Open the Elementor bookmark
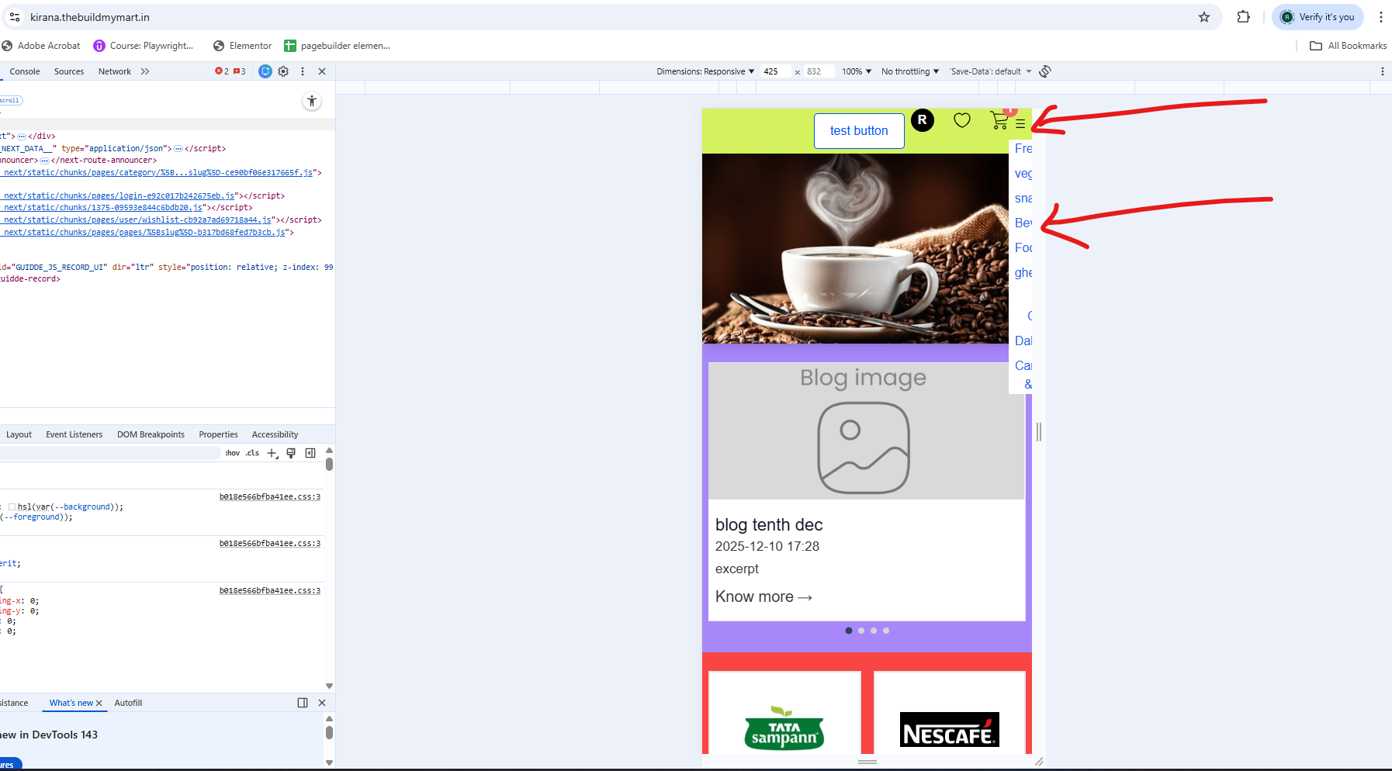Viewport: 1392px width, 771px height. [x=242, y=46]
